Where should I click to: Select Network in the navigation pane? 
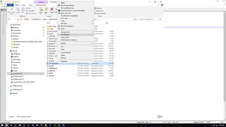point(15,93)
